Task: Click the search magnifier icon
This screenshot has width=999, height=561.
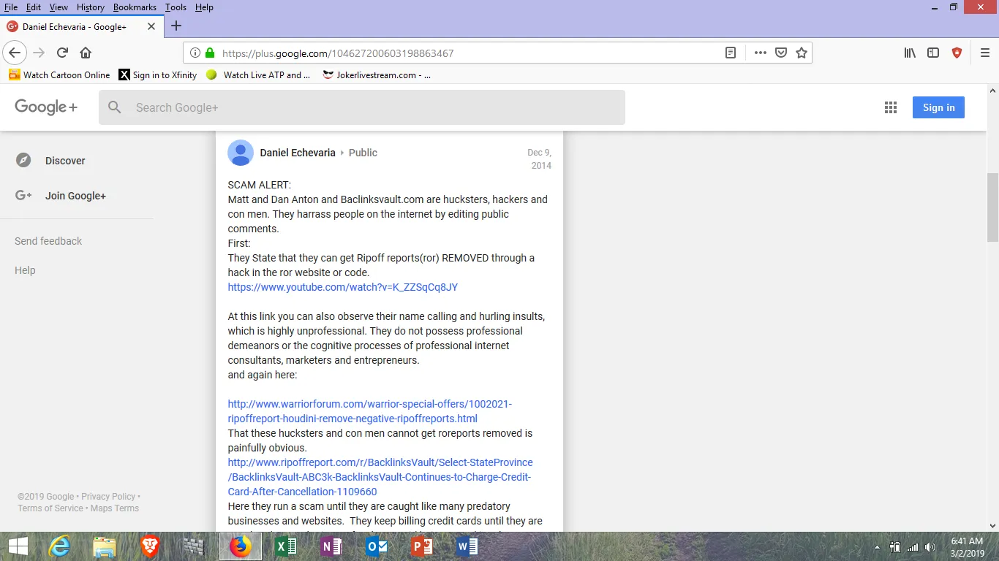Action: [x=115, y=107]
